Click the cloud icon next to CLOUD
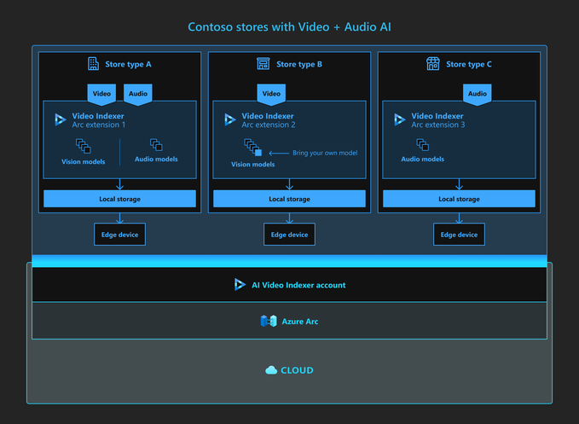579x424 pixels. click(271, 370)
